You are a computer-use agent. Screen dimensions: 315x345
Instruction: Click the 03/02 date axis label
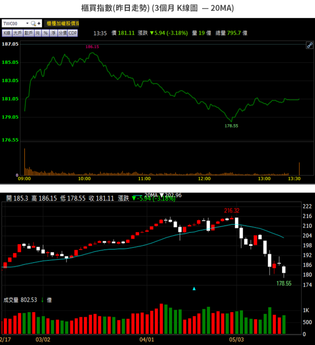[43, 339]
